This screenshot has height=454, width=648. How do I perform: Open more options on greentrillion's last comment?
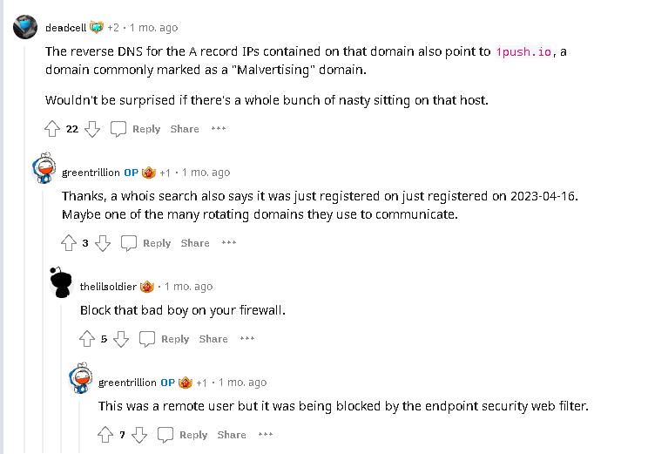coord(266,435)
